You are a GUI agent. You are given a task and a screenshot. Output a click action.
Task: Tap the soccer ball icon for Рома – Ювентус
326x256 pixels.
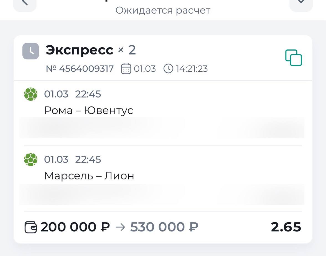coord(31,94)
